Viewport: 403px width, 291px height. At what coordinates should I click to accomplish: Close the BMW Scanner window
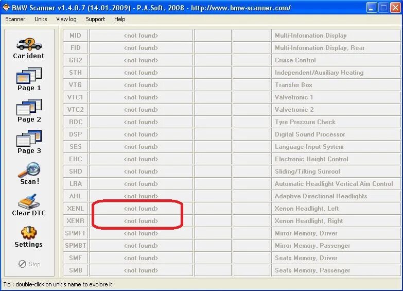point(395,8)
